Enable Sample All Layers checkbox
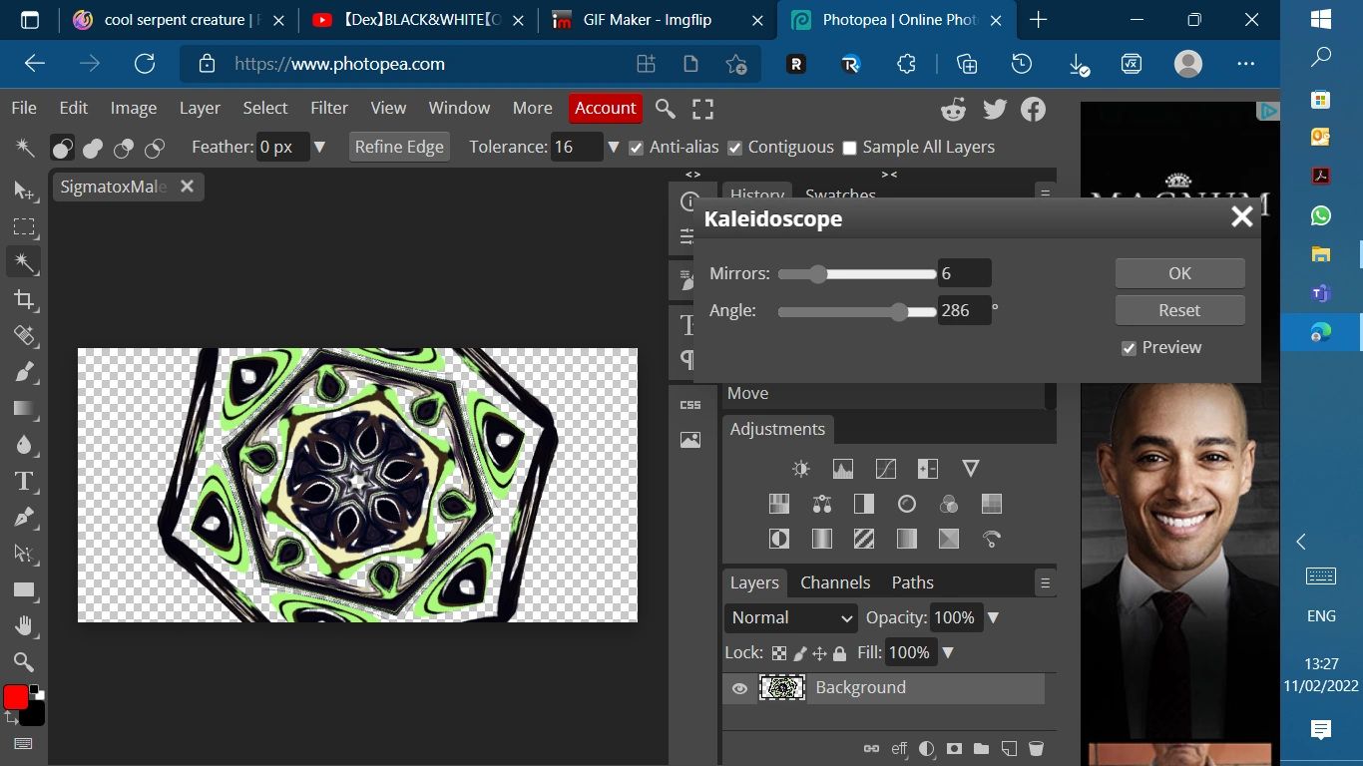Screen dimensions: 1363x766 (x=849, y=148)
